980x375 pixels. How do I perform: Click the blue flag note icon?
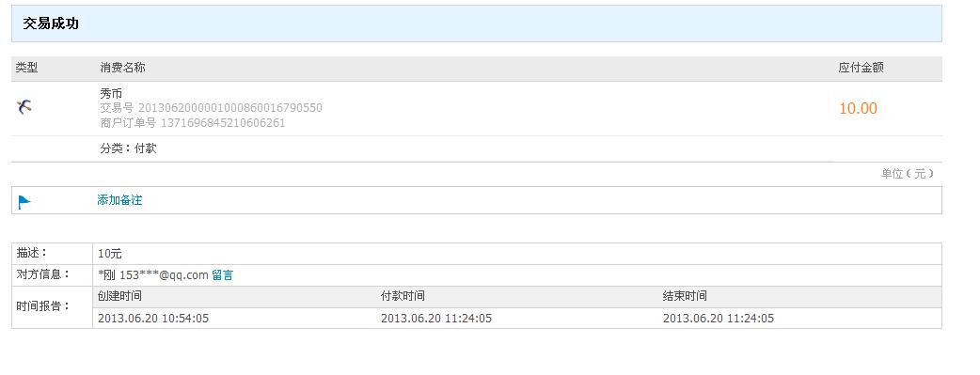[24, 202]
